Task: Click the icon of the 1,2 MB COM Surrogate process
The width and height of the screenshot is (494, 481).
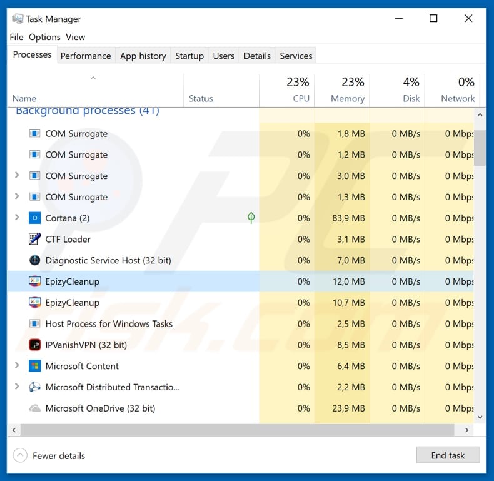Action: [x=34, y=154]
